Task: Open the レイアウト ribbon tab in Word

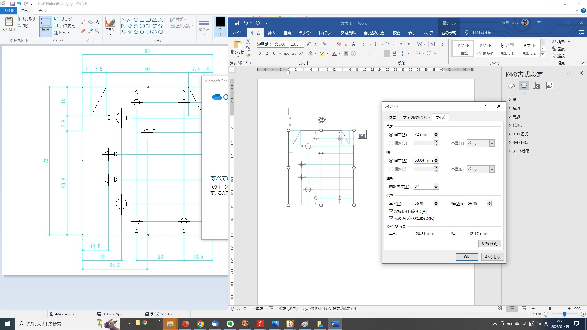Action: [326, 33]
